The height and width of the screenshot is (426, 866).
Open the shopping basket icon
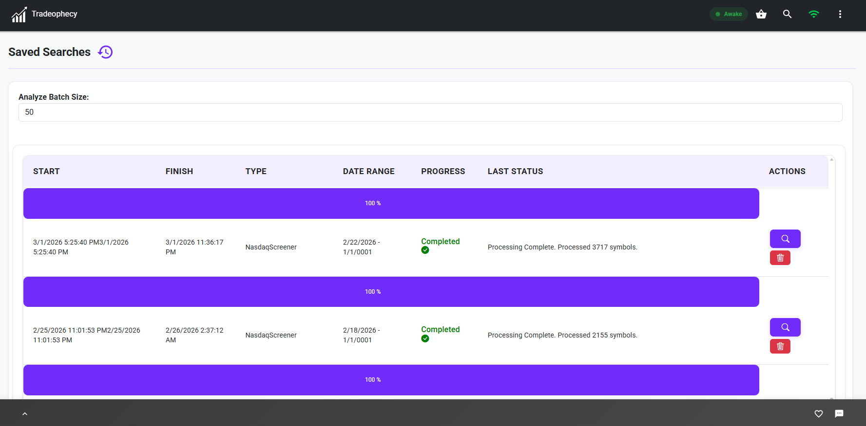[x=761, y=14]
